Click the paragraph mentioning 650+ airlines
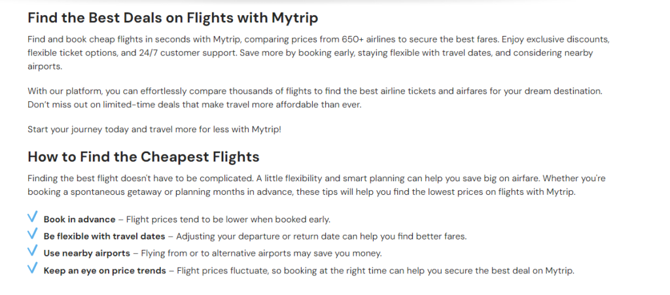 pyautogui.click(x=319, y=53)
